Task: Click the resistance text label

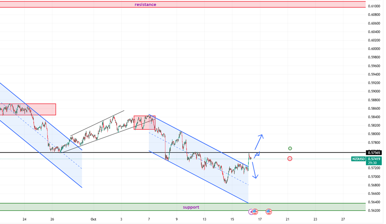Action: pyautogui.click(x=145, y=5)
